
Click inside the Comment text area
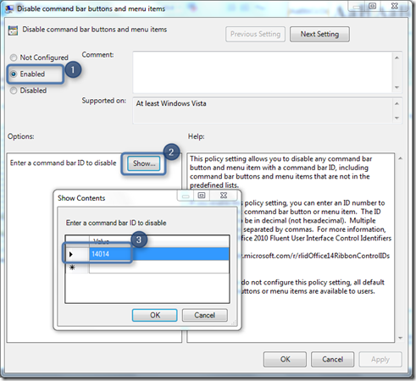[263, 72]
